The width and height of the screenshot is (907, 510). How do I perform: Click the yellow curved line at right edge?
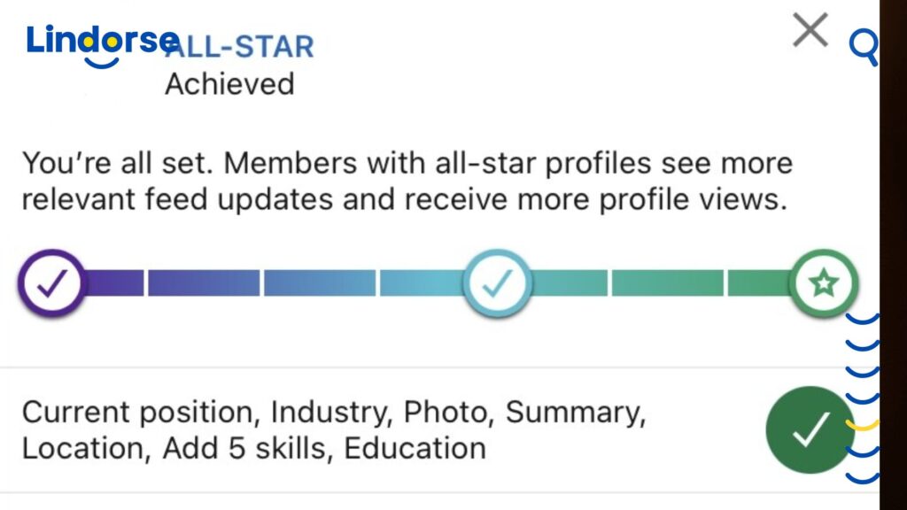[861, 426]
